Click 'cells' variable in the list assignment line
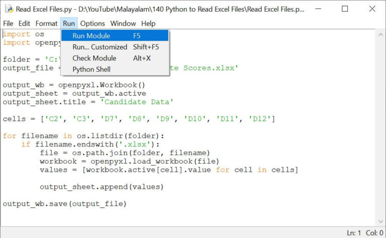 point(14,119)
